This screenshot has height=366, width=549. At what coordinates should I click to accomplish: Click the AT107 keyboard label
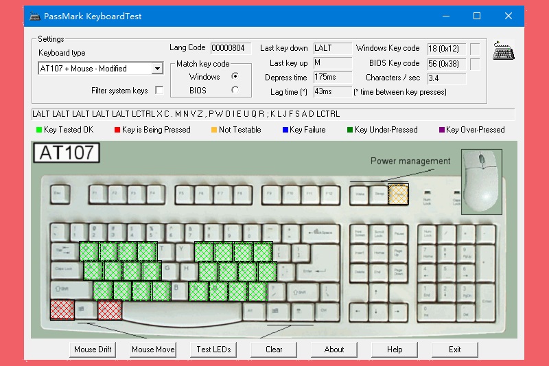67,152
